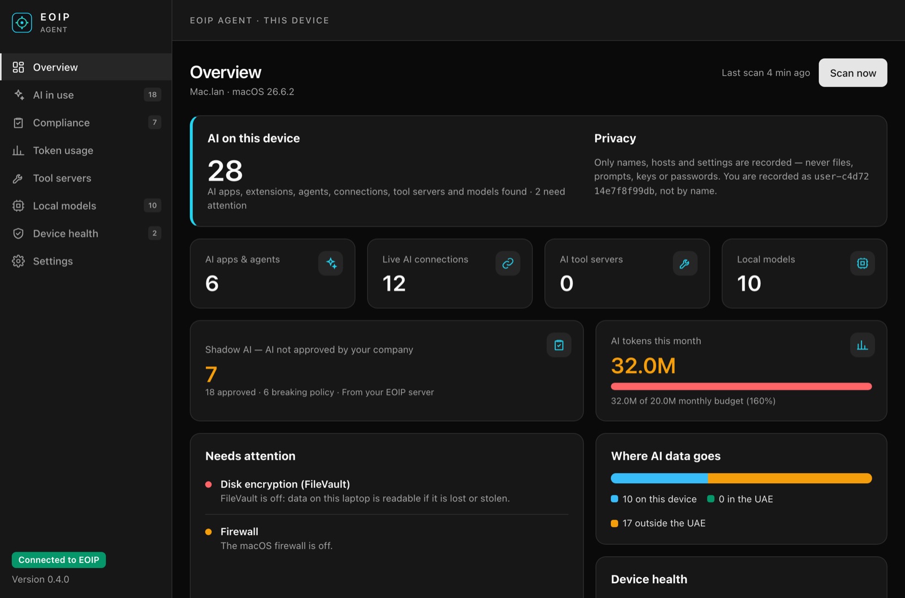
Task: Click the red monthly token budget bar
Action: (741, 387)
